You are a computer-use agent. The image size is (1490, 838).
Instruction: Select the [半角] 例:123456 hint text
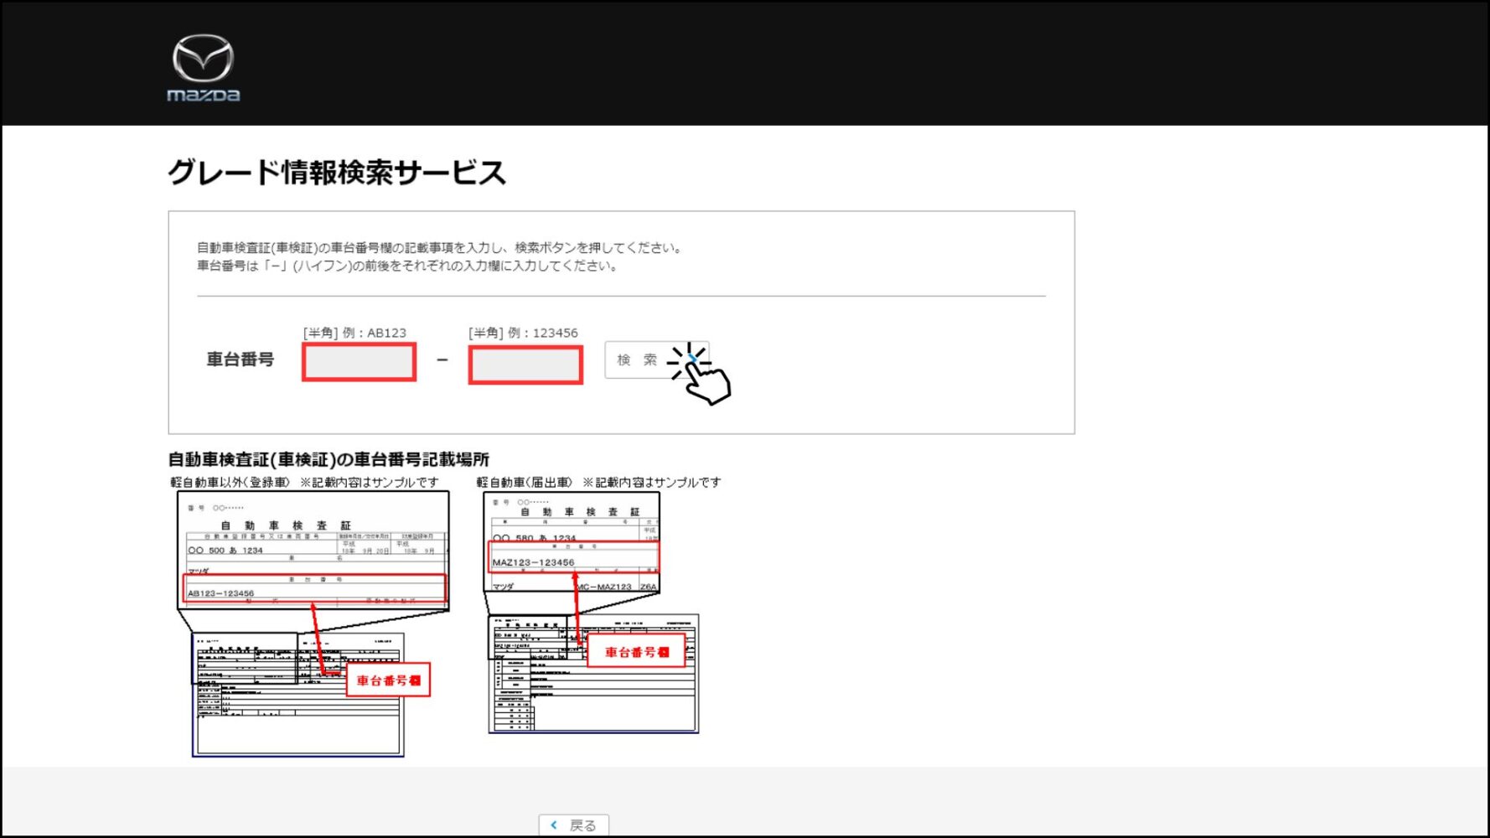tap(524, 333)
